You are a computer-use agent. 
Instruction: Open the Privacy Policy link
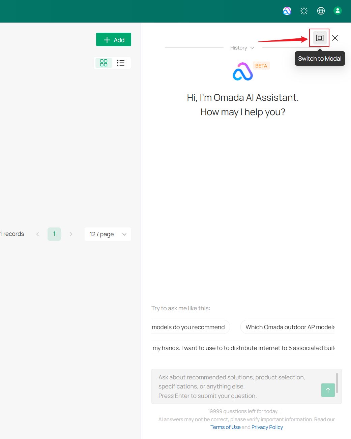tap(267, 427)
